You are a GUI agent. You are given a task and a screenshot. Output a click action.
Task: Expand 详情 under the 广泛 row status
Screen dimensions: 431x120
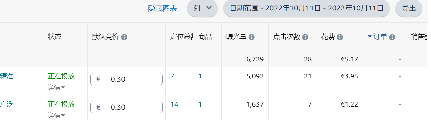pos(56,115)
